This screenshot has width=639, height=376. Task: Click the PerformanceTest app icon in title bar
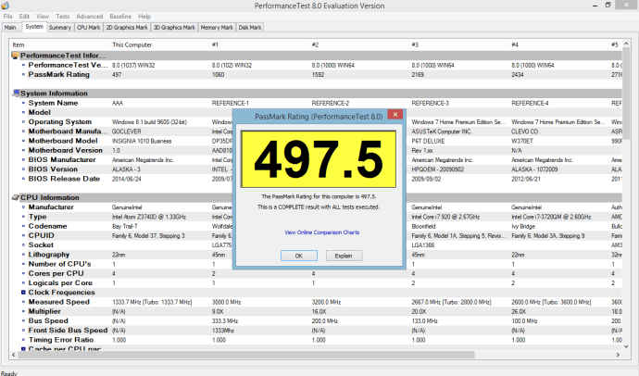click(5, 6)
